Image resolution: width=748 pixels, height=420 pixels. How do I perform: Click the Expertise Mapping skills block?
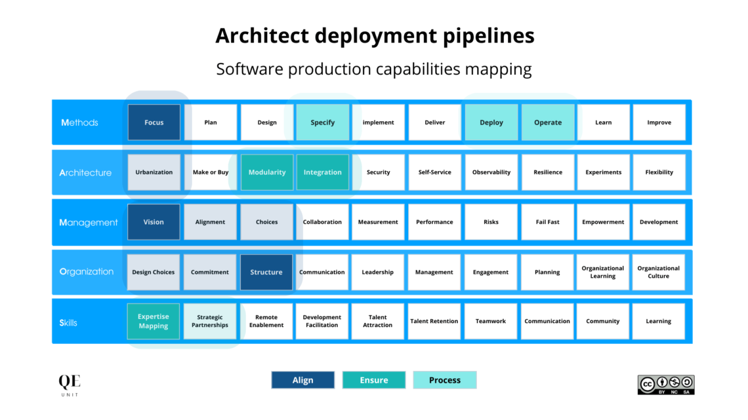[153, 321]
